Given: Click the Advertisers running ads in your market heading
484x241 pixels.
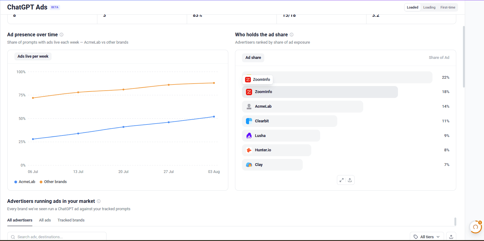Looking at the screenshot, I should pos(51,201).
